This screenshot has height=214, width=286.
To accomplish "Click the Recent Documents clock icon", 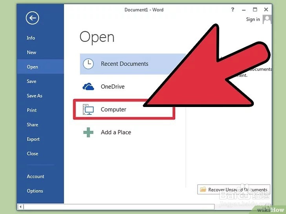I will (88, 64).
